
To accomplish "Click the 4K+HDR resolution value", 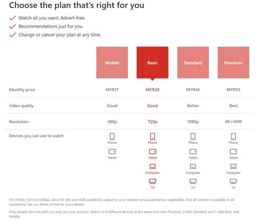I will [233, 121].
